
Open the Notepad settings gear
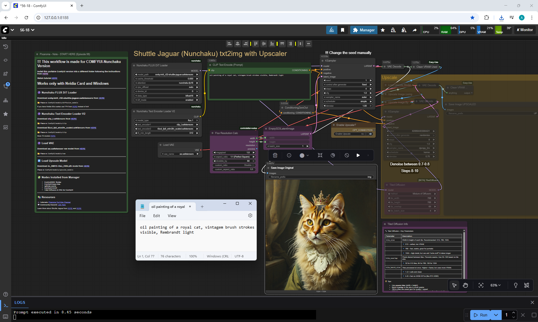point(250,215)
